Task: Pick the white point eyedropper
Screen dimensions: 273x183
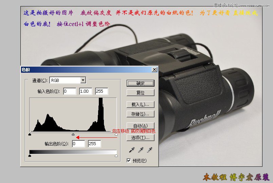Action: coord(149,150)
